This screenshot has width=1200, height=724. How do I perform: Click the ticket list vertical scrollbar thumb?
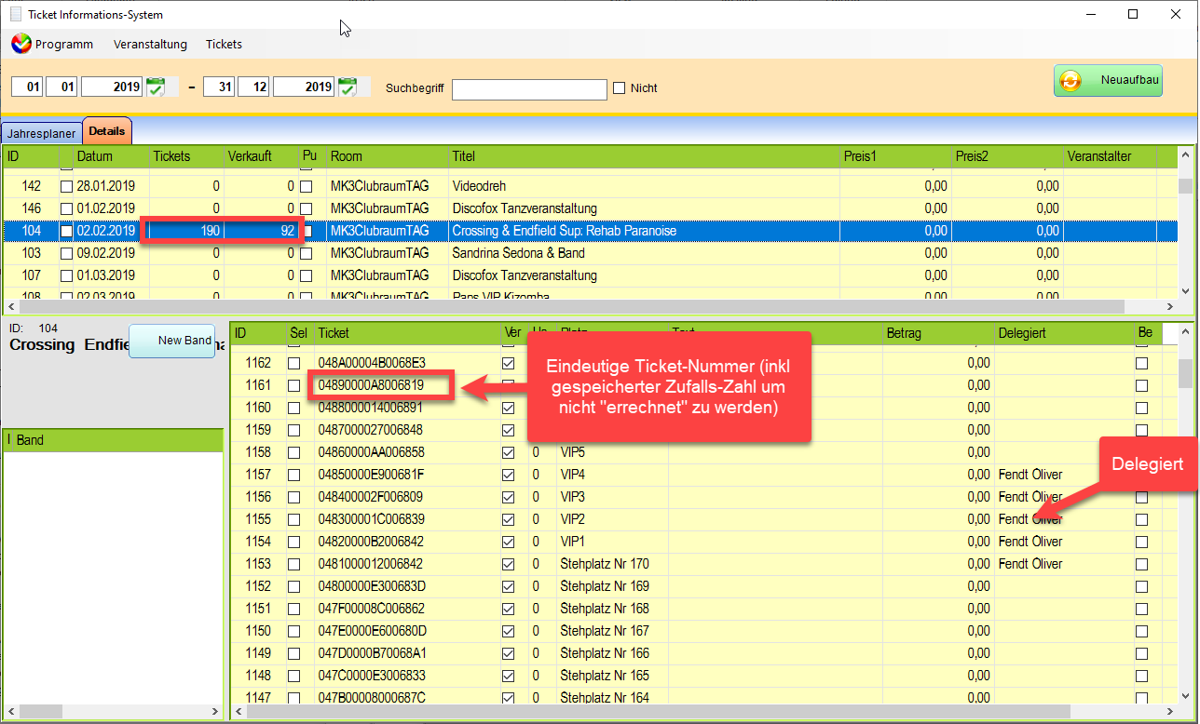click(x=1186, y=372)
